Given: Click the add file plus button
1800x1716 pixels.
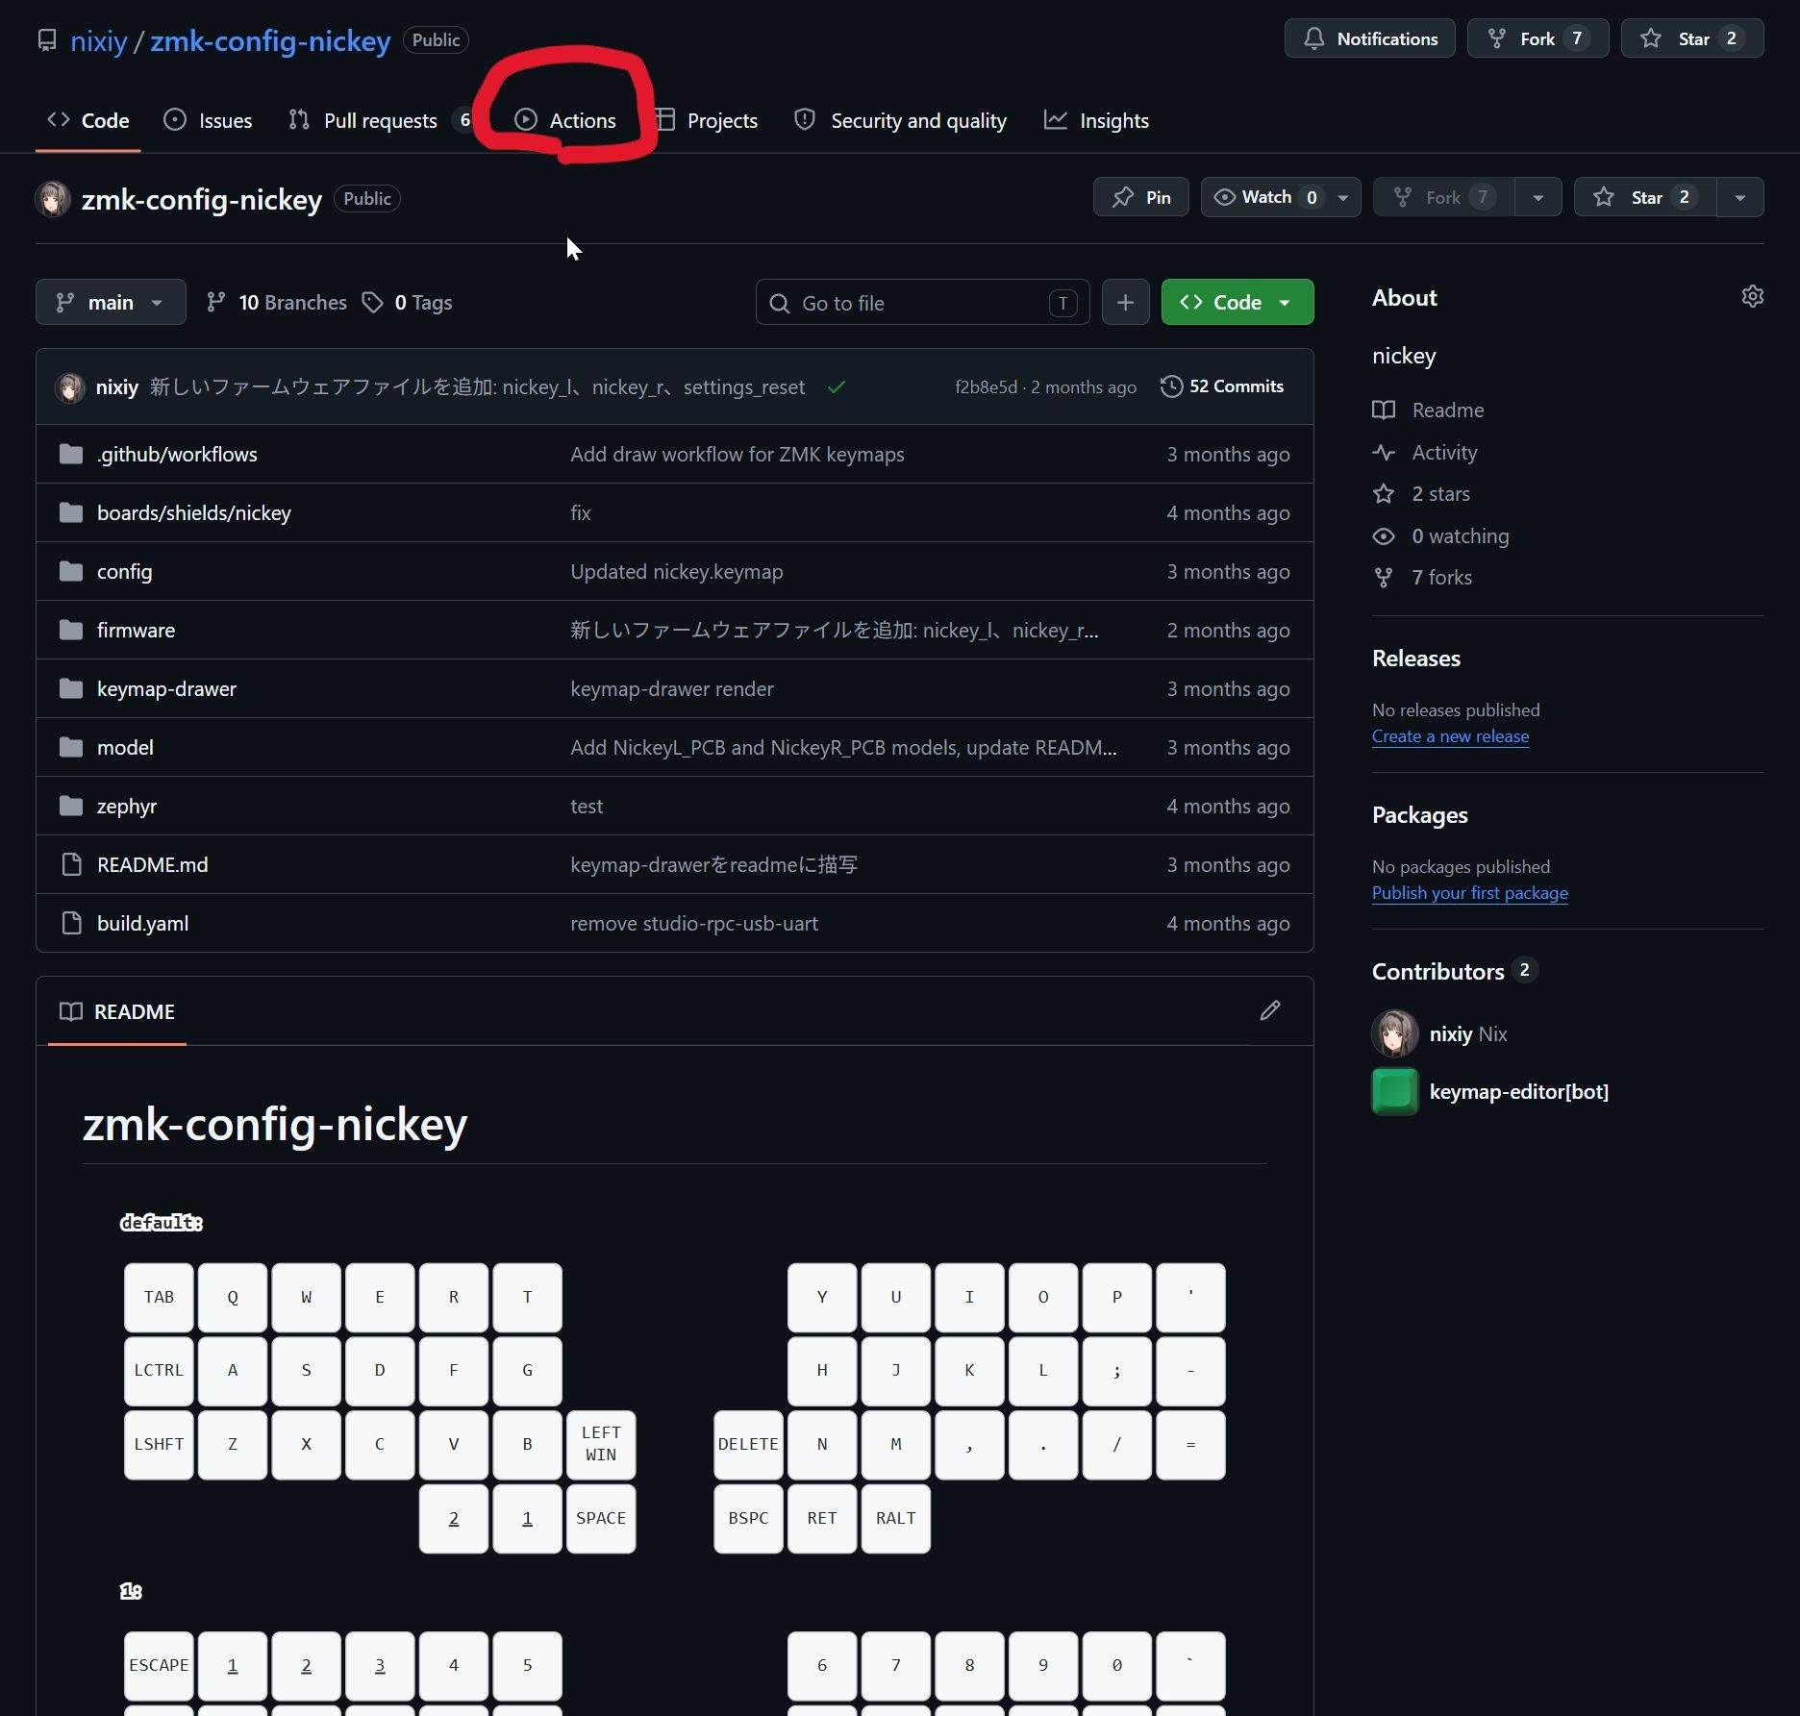Looking at the screenshot, I should click(1125, 303).
